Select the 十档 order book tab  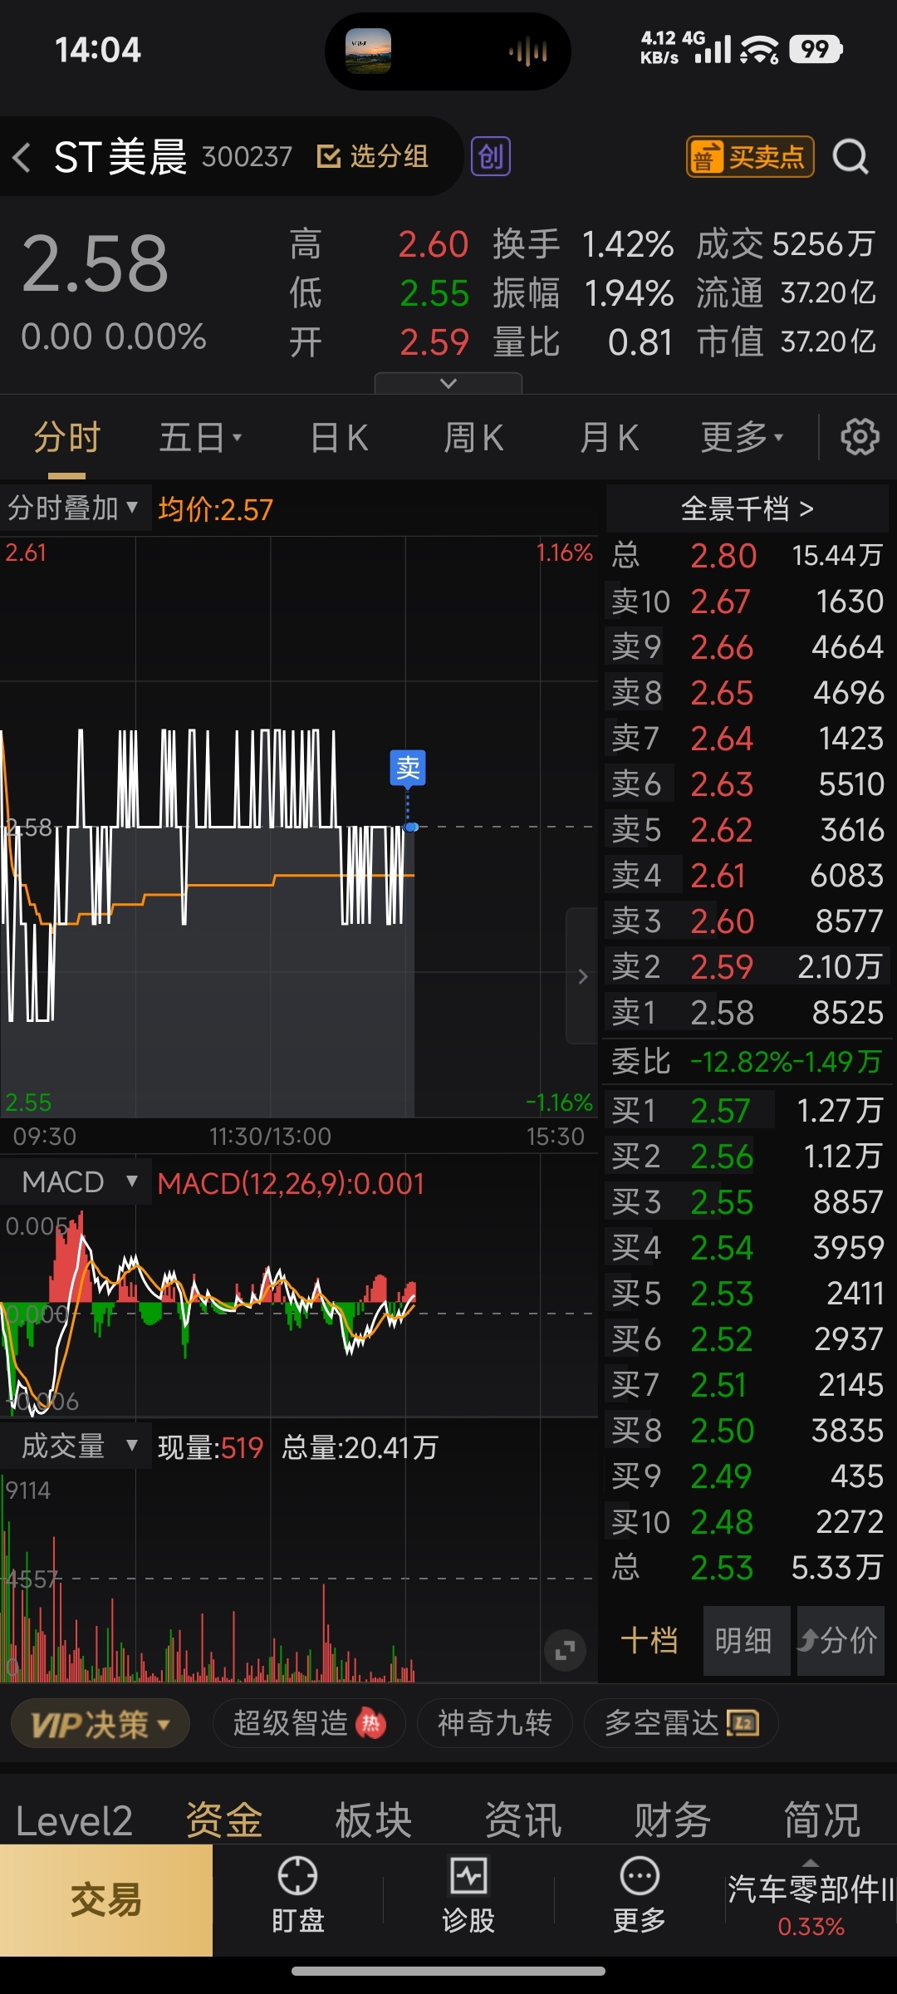[x=649, y=1640]
